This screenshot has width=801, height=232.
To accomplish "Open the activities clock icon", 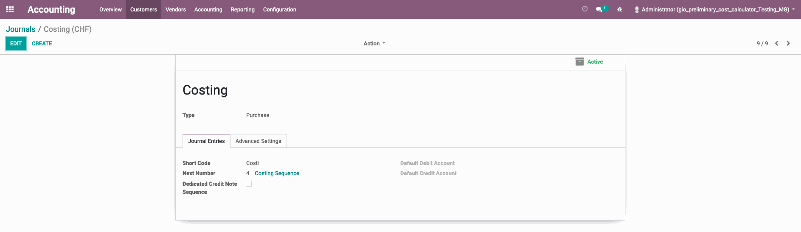I will click(x=585, y=9).
